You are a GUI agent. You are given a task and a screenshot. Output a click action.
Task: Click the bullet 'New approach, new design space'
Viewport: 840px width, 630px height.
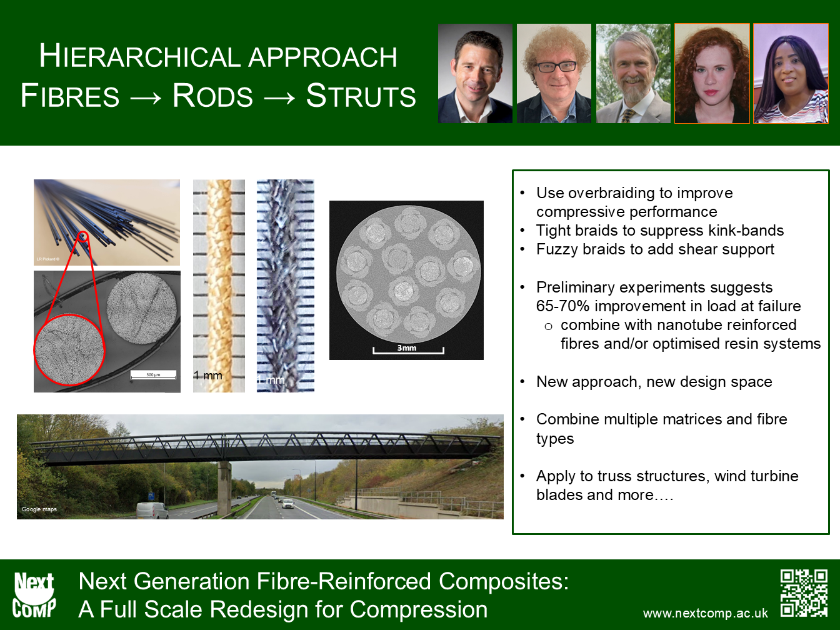click(654, 381)
